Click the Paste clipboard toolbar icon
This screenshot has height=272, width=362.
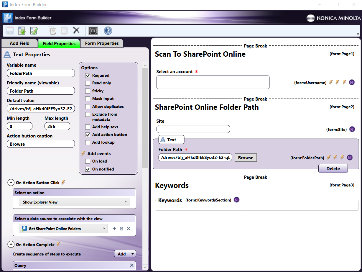pos(64,31)
